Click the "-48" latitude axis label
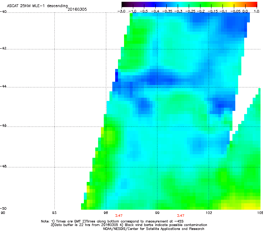263x231 pixels. pos(3,166)
